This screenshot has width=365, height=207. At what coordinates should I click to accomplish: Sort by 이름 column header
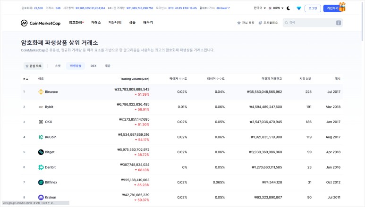point(41,79)
